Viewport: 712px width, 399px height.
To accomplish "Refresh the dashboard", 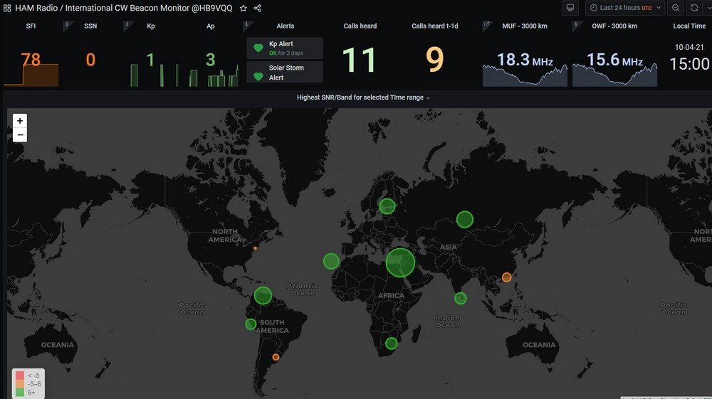I will click(x=694, y=8).
